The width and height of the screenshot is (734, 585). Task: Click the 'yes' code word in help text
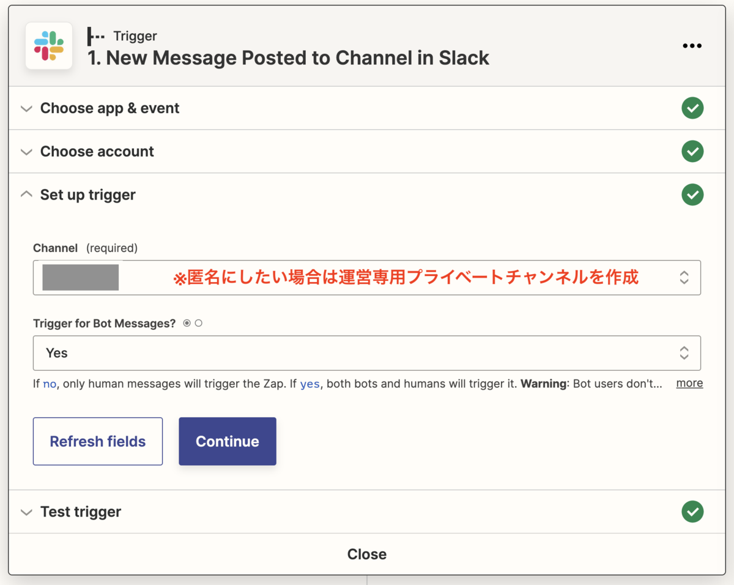(x=310, y=384)
